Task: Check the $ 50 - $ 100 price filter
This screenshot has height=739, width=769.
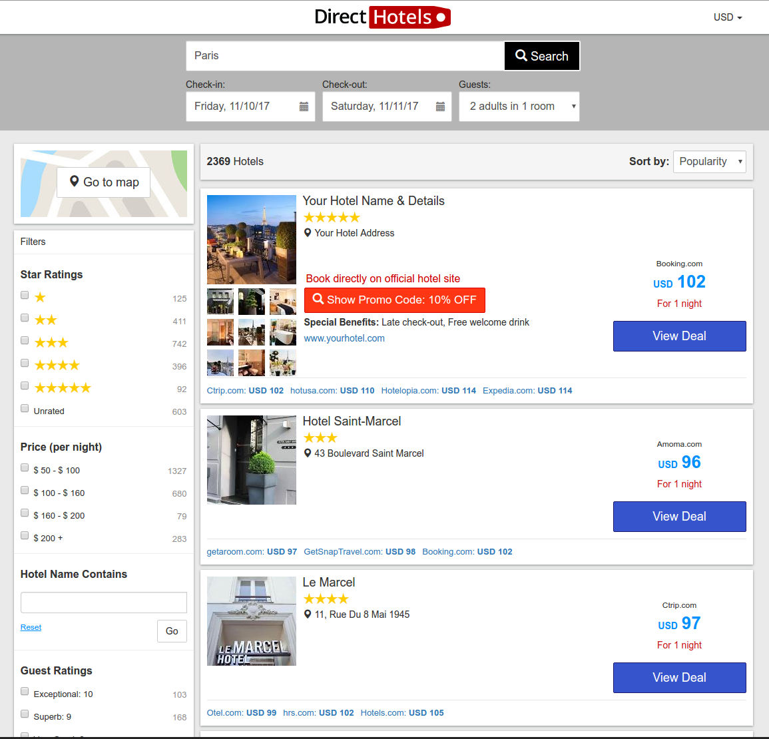Action: tap(25, 468)
